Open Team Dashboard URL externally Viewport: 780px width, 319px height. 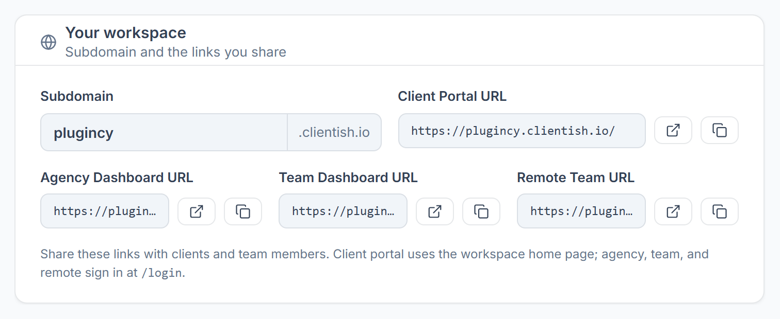click(x=435, y=211)
